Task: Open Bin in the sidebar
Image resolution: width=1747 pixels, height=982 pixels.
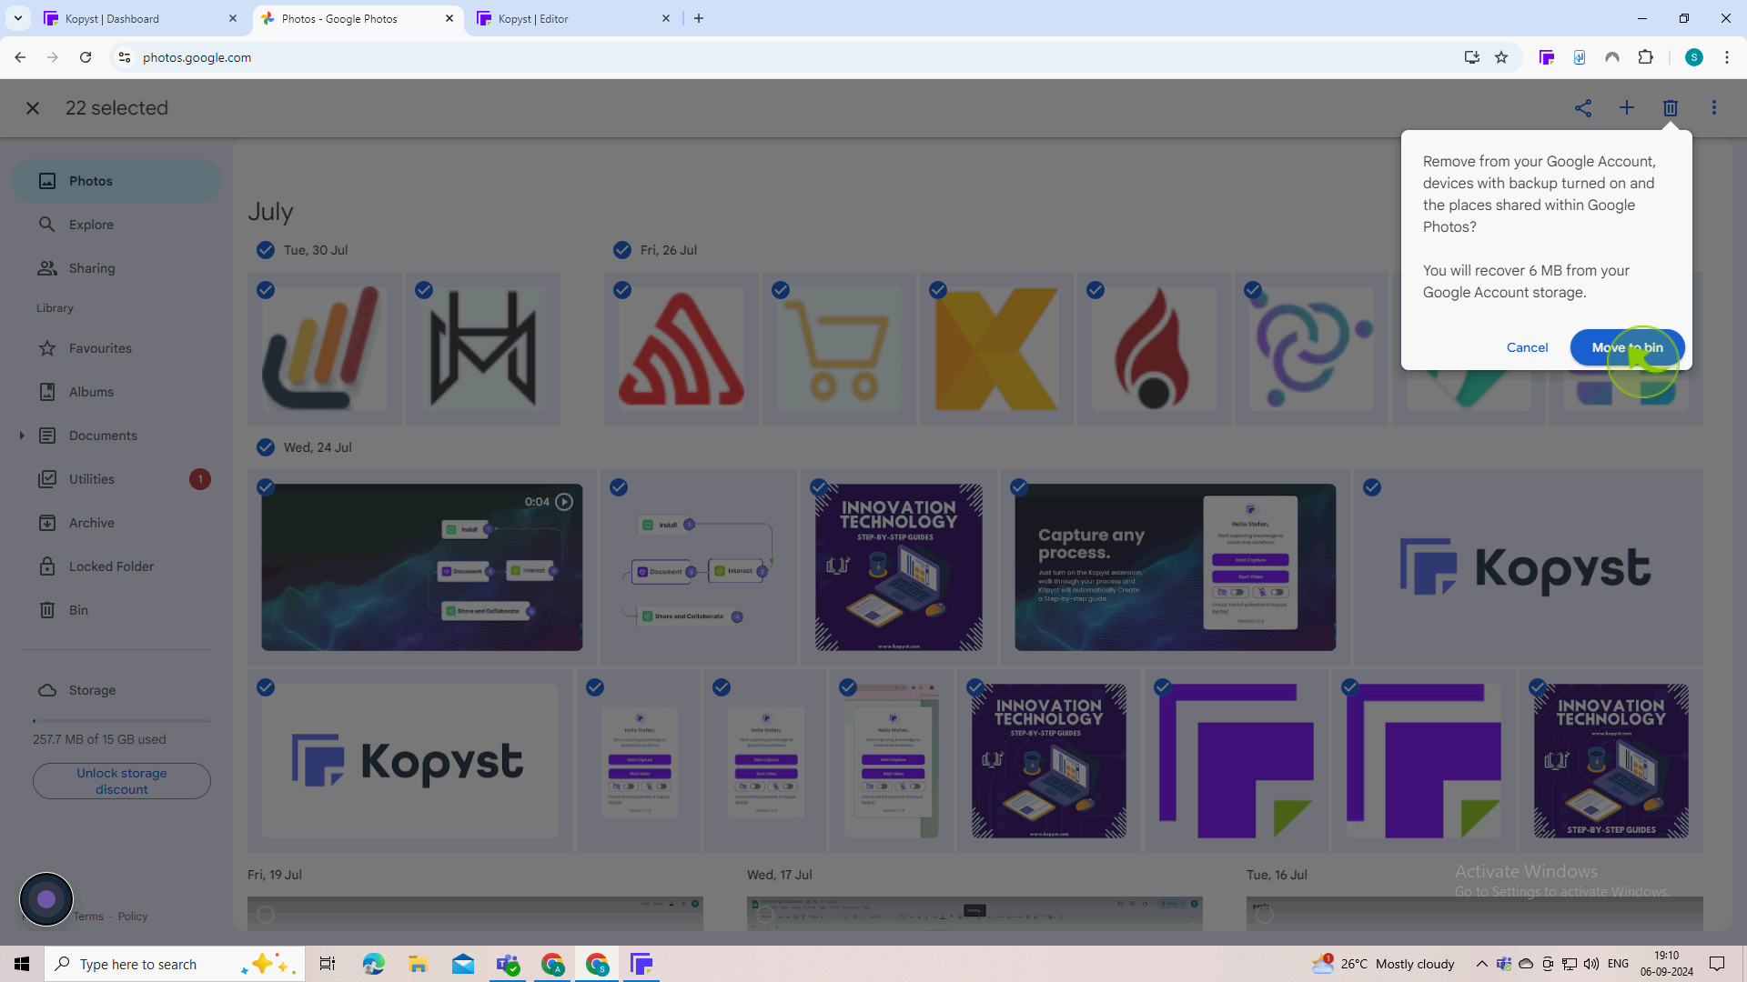Action: (116, 610)
